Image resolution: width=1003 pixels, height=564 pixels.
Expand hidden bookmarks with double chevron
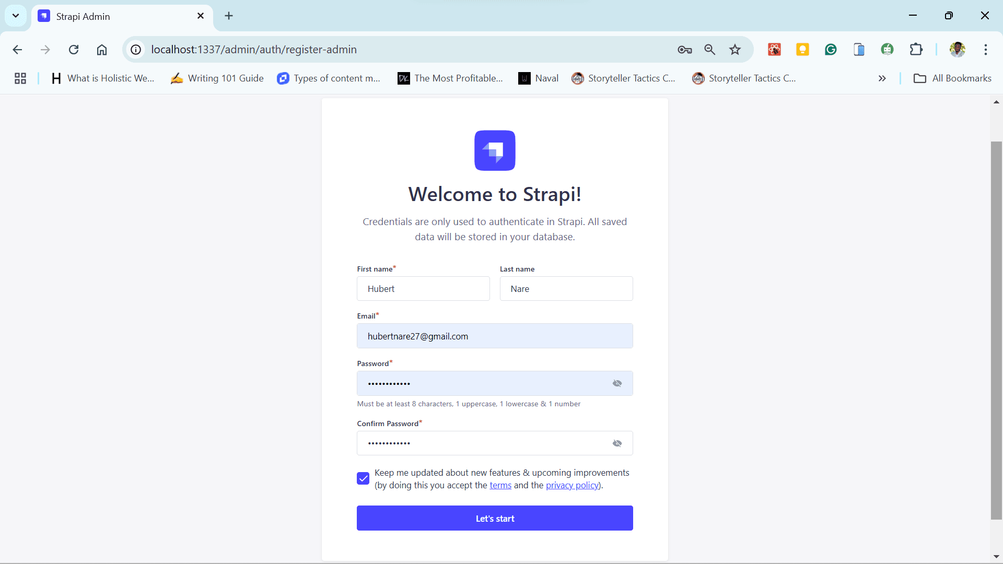pos(882,78)
